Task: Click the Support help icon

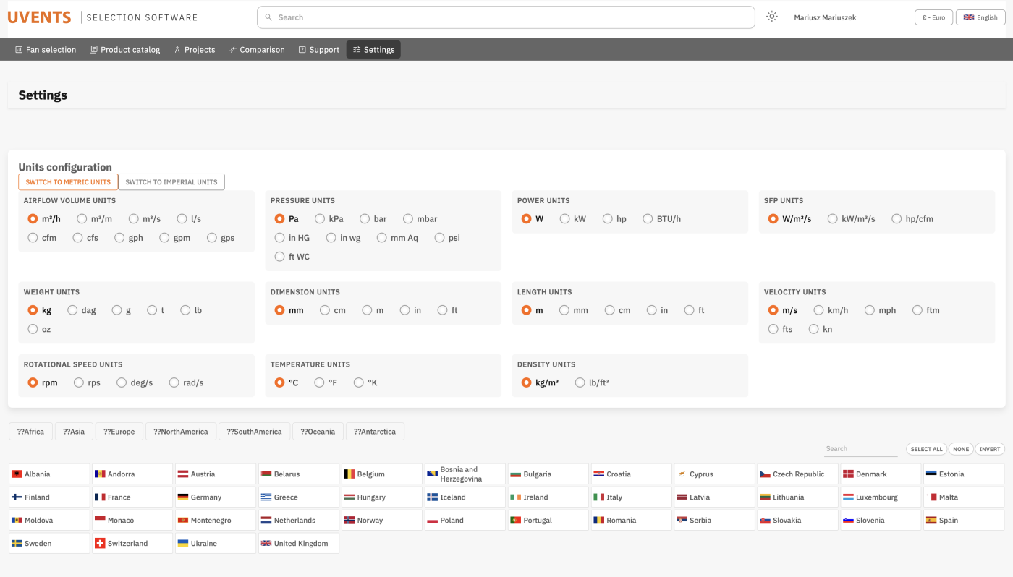Action: (302, 50)
